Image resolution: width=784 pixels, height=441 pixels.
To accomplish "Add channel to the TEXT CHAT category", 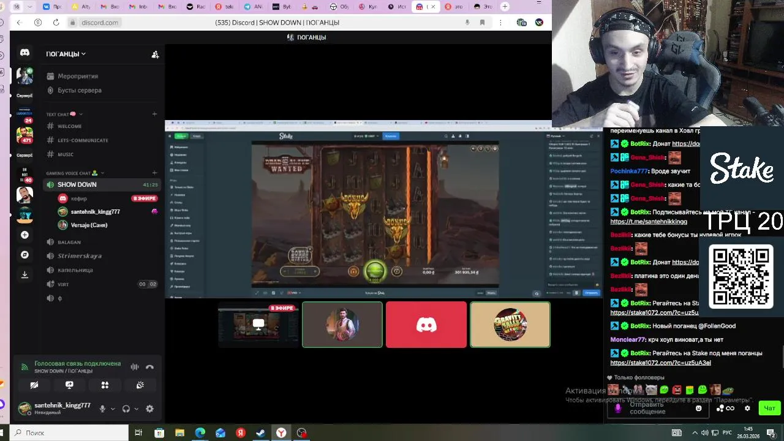I will click(154, 114).
